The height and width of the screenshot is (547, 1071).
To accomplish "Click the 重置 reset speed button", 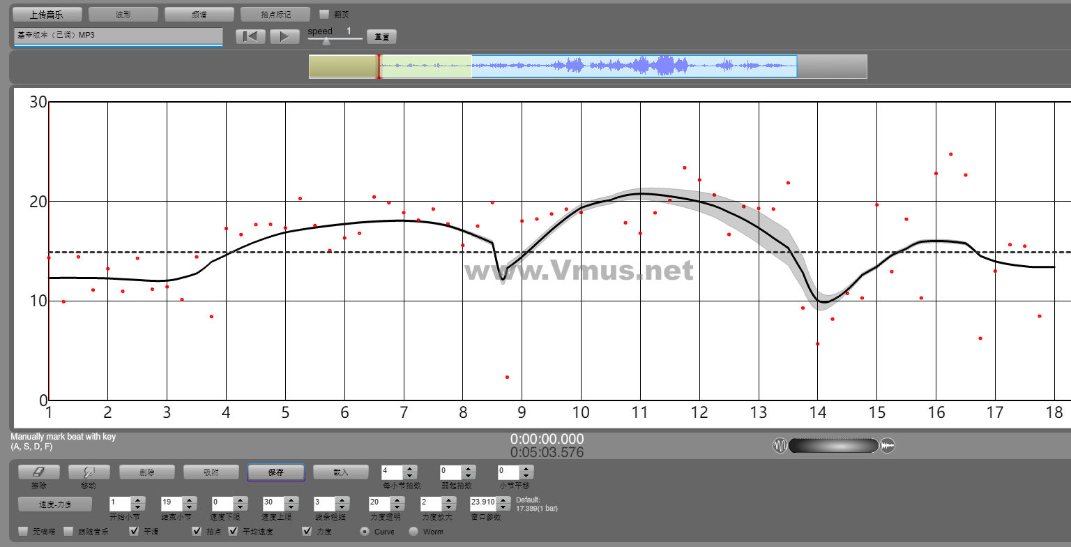I will point(381,37).
